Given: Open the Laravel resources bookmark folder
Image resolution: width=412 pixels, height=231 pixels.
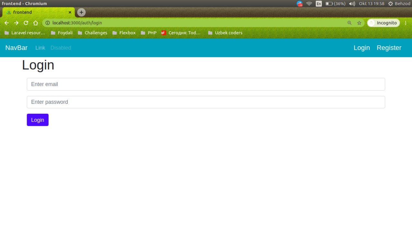Looking at the screenshot, I should tap(25, 33).
